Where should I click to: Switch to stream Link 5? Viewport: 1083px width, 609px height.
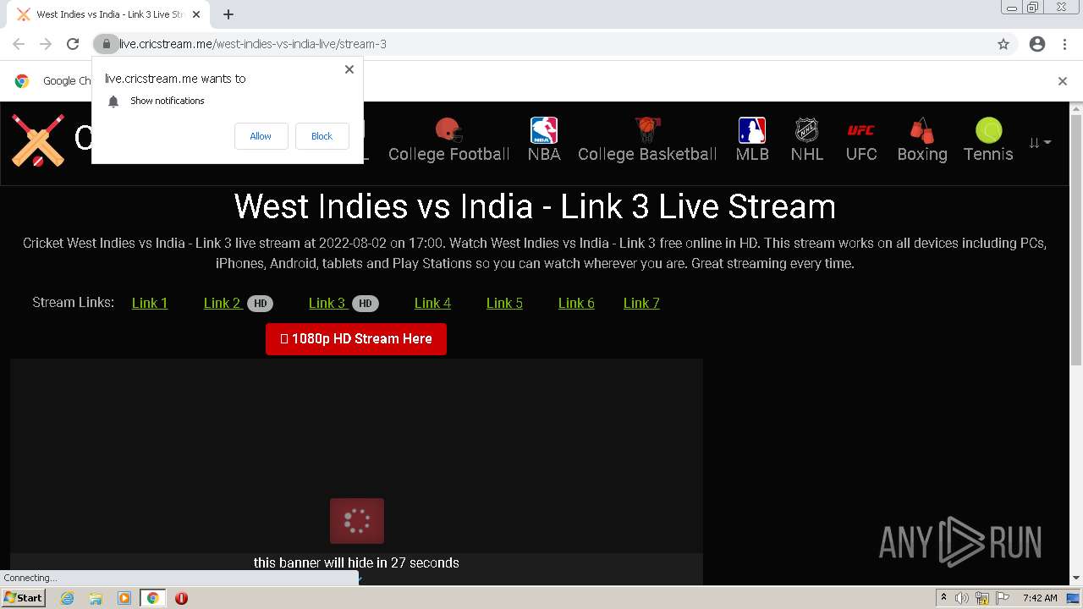(504, 303)
